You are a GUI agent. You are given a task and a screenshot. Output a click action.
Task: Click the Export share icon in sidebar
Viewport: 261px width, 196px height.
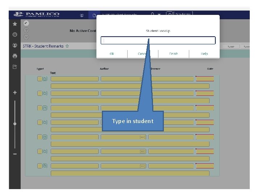(15, 67)
